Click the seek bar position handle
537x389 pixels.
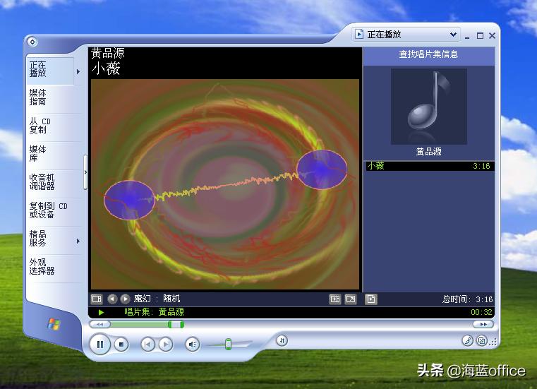(x=176, y=324)
